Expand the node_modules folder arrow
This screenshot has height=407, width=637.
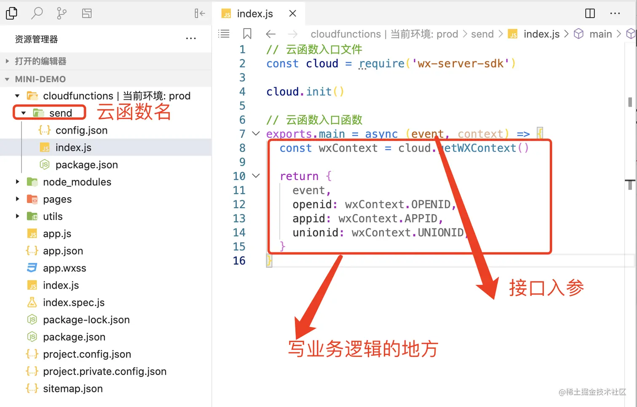17,182
